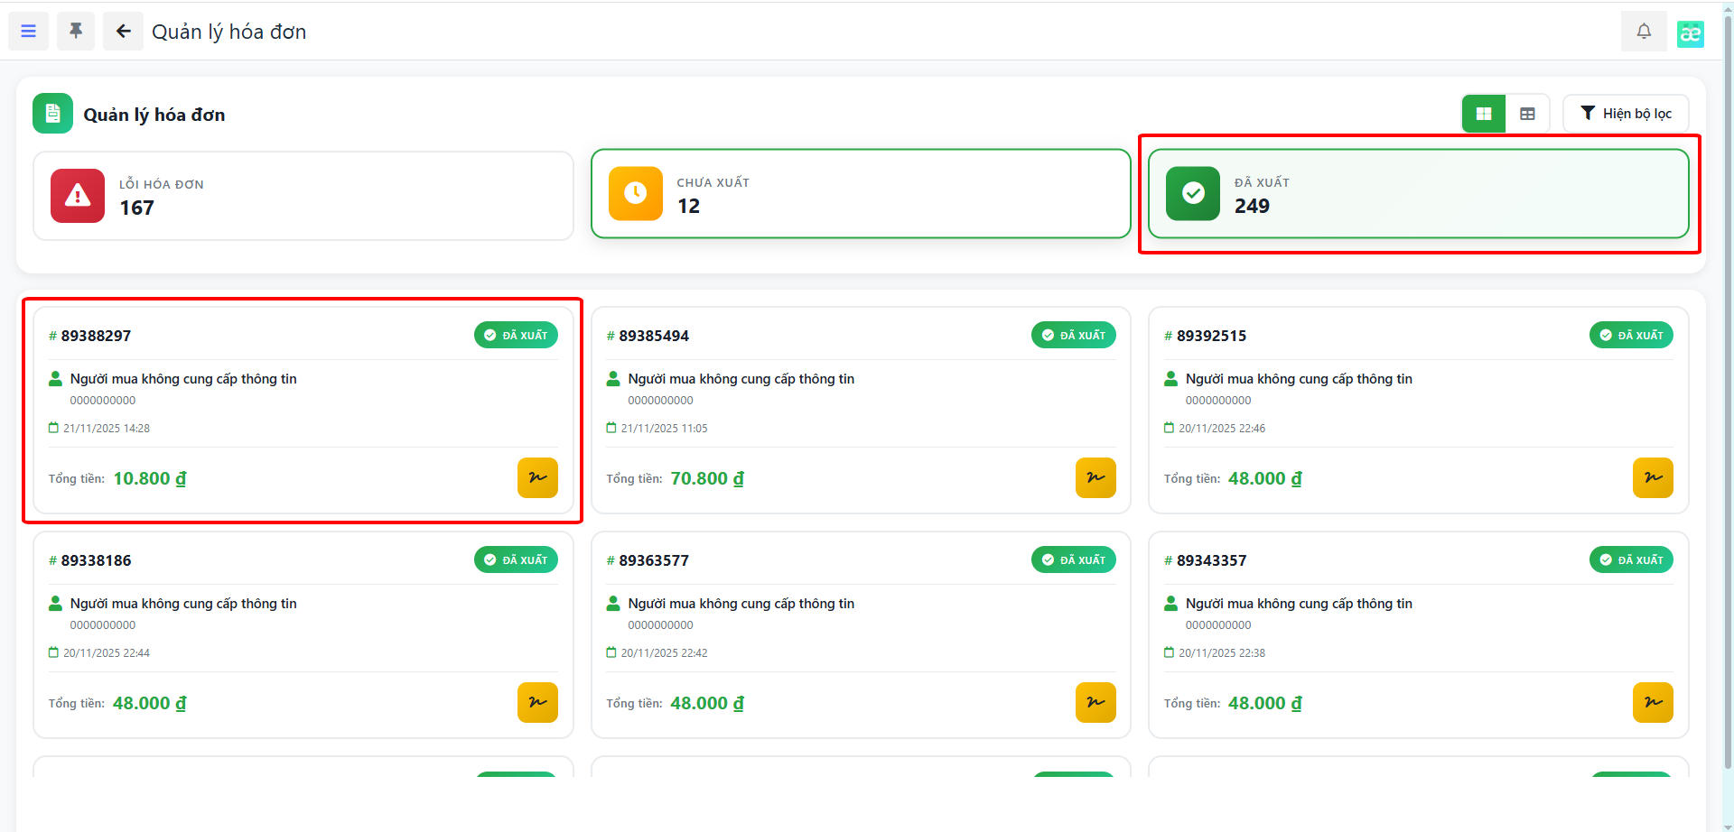This screenshot has height=832, width=1734.
Task: Open the hamburger menu in the header
Action: (x=28, y=32)
